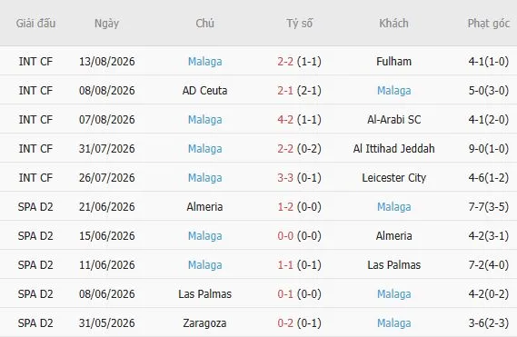Image resolution: width=517 pixels, height=337 pixels.
Task: Click Fulham team name
Action: pos(393,62)
